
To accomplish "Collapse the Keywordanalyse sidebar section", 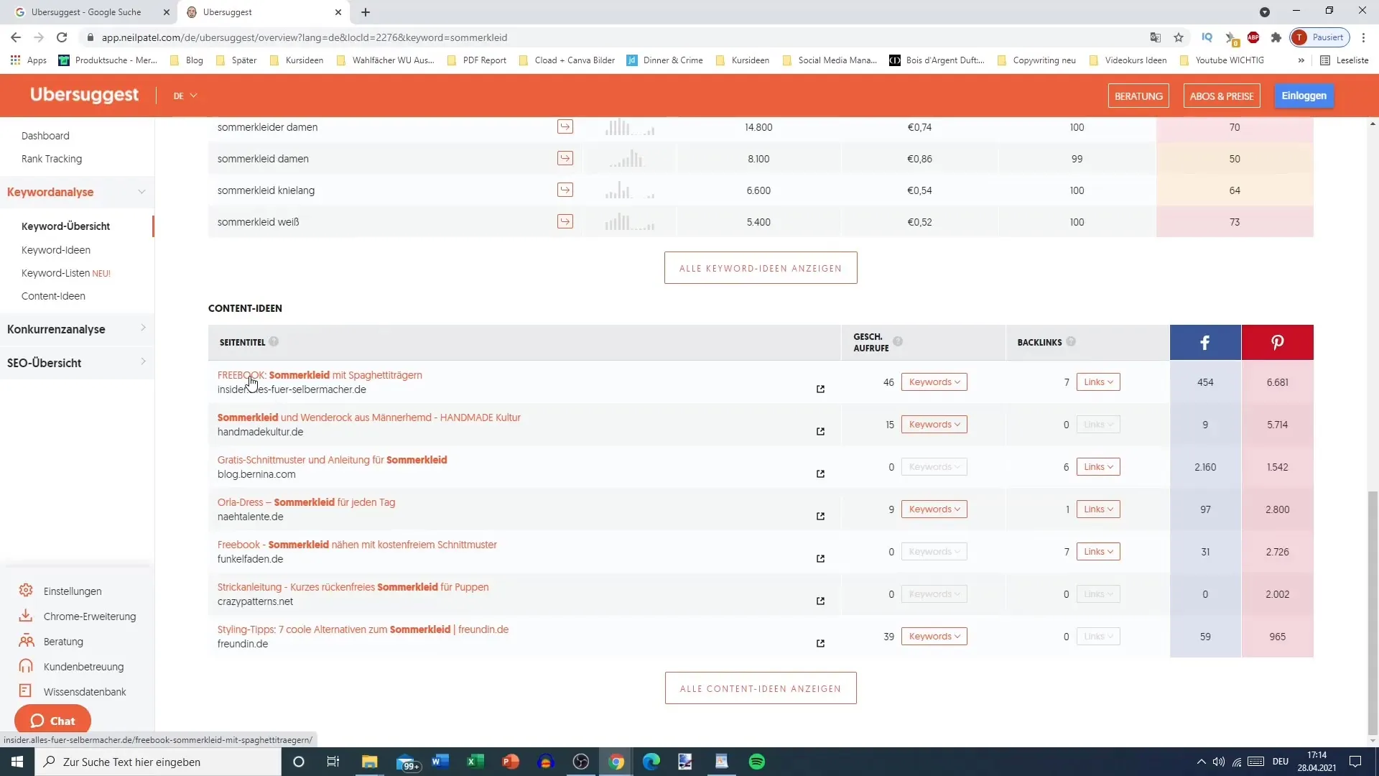I will [x=77, y=192].
